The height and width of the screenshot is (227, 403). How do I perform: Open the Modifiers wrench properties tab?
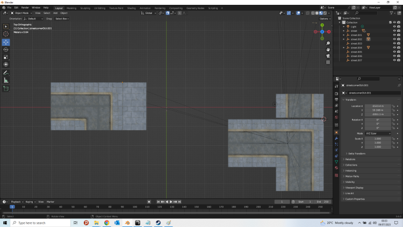pyautogui.click(x=336, y=138)
